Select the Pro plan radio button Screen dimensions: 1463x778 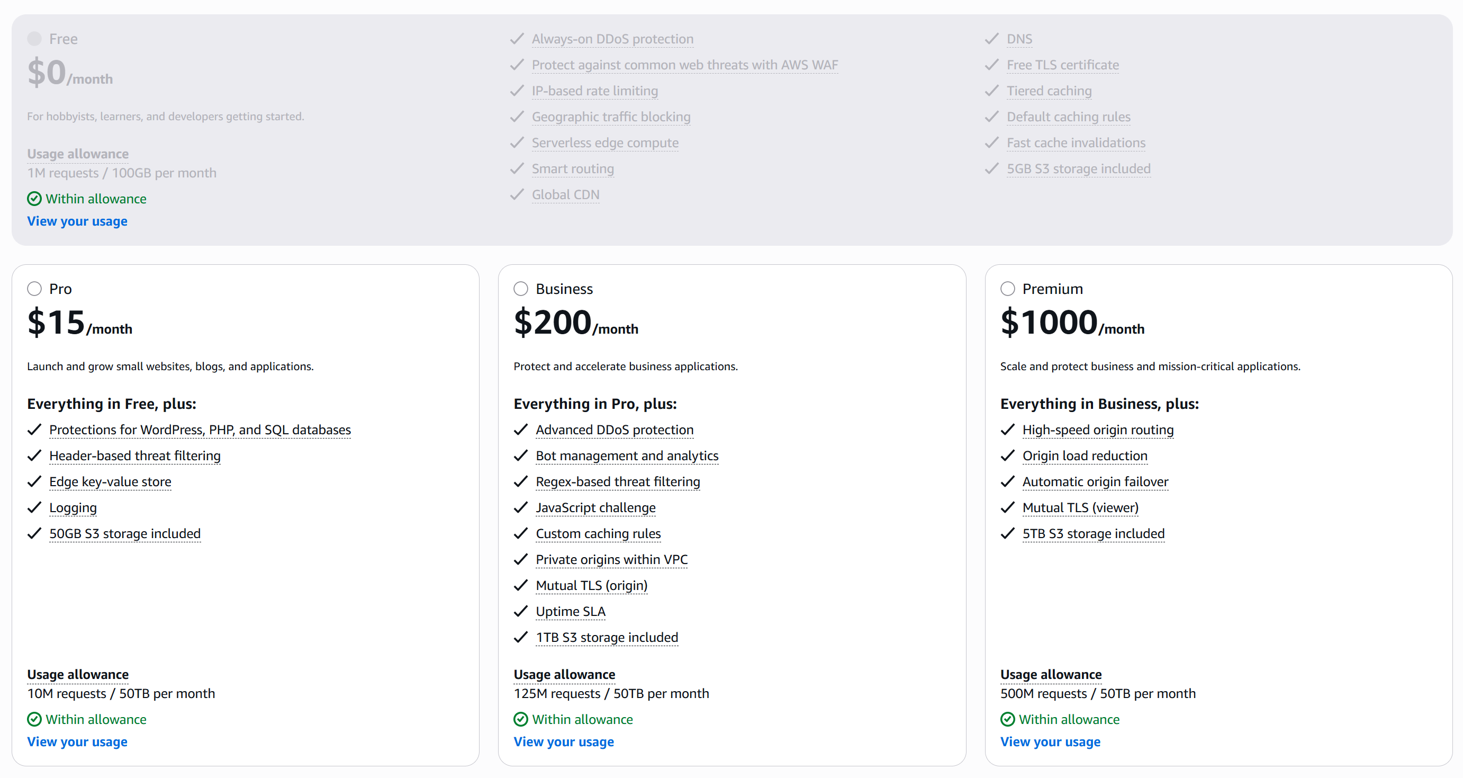click(x=34, y=289)
